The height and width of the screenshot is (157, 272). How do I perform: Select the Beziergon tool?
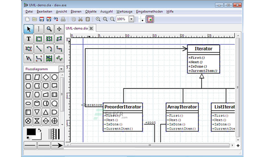pos(29,49)
